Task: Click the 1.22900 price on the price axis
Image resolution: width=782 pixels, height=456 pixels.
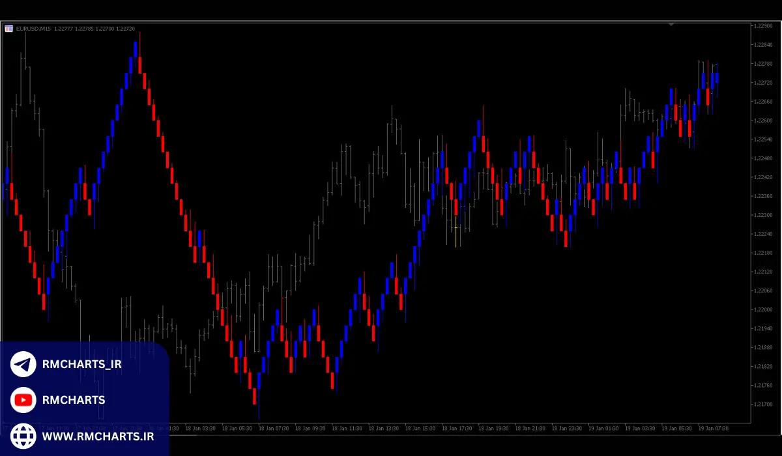Action: pos(764,26)
